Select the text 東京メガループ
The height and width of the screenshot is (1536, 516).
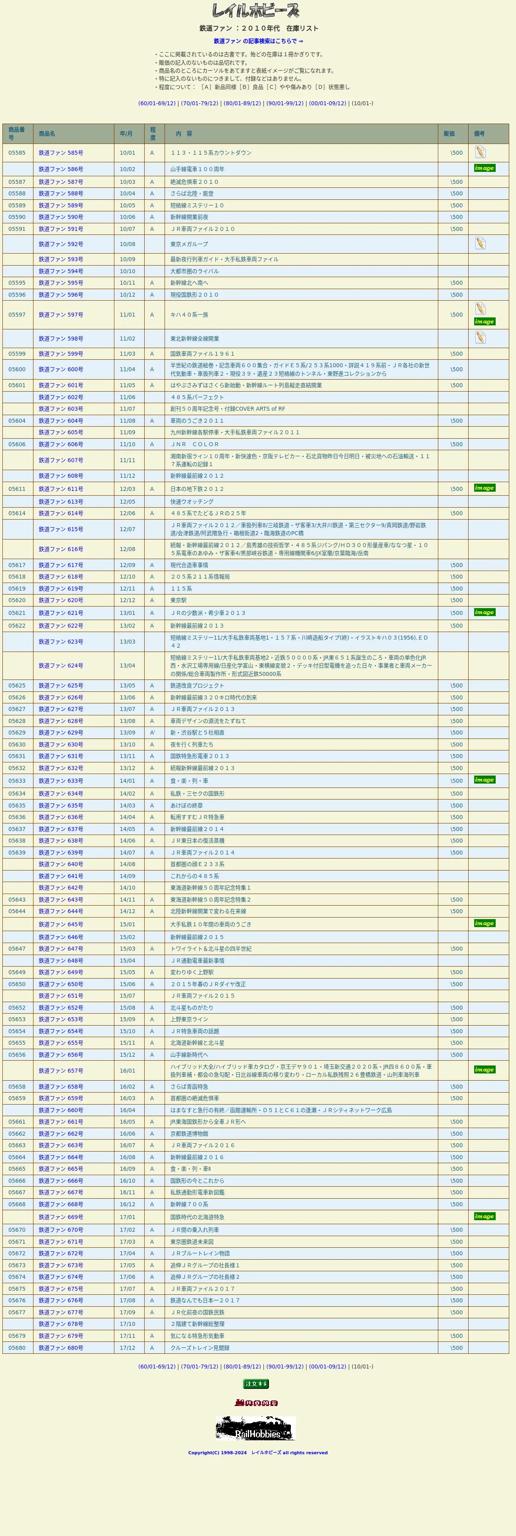click(190, 244)
